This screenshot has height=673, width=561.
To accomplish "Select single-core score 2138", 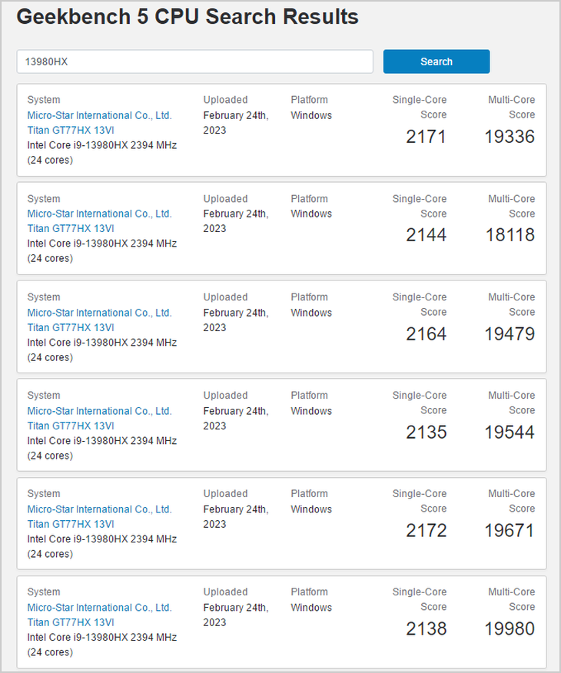I will 427,628.
